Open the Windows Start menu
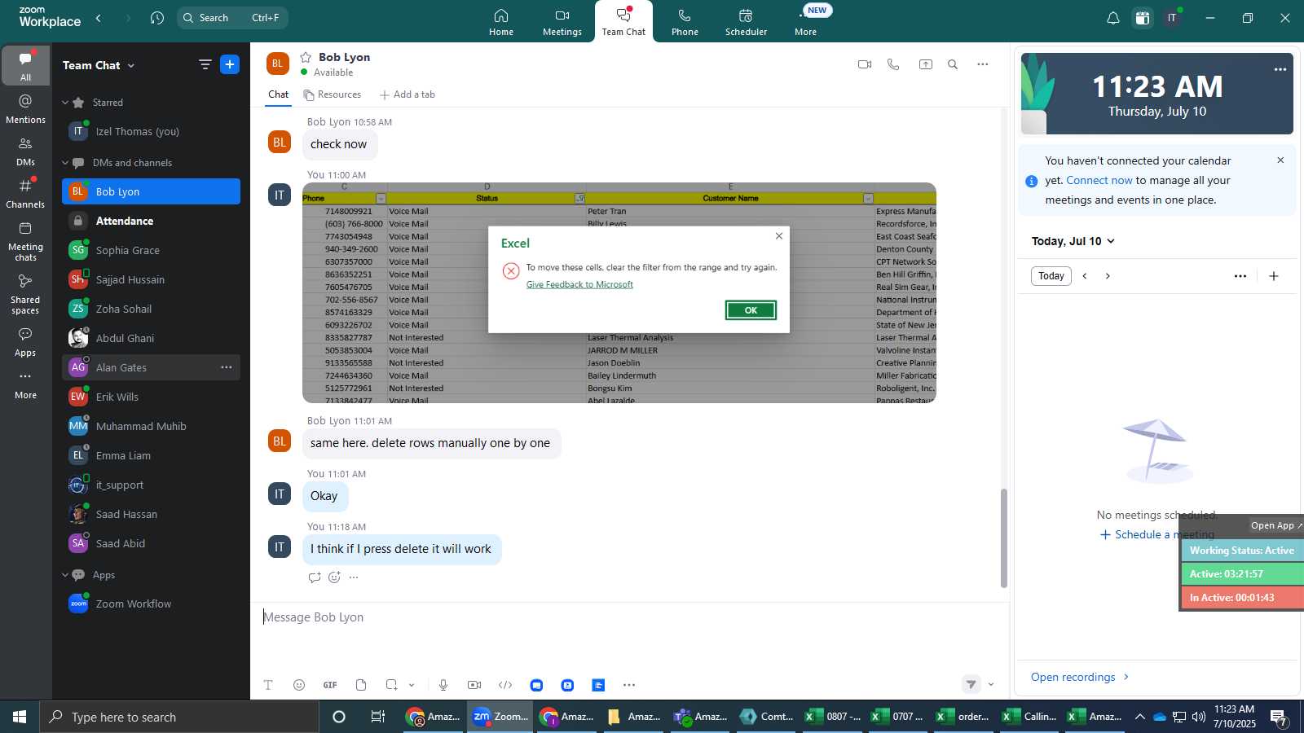This screenshot has height=733, width=1304. [20, 717]
